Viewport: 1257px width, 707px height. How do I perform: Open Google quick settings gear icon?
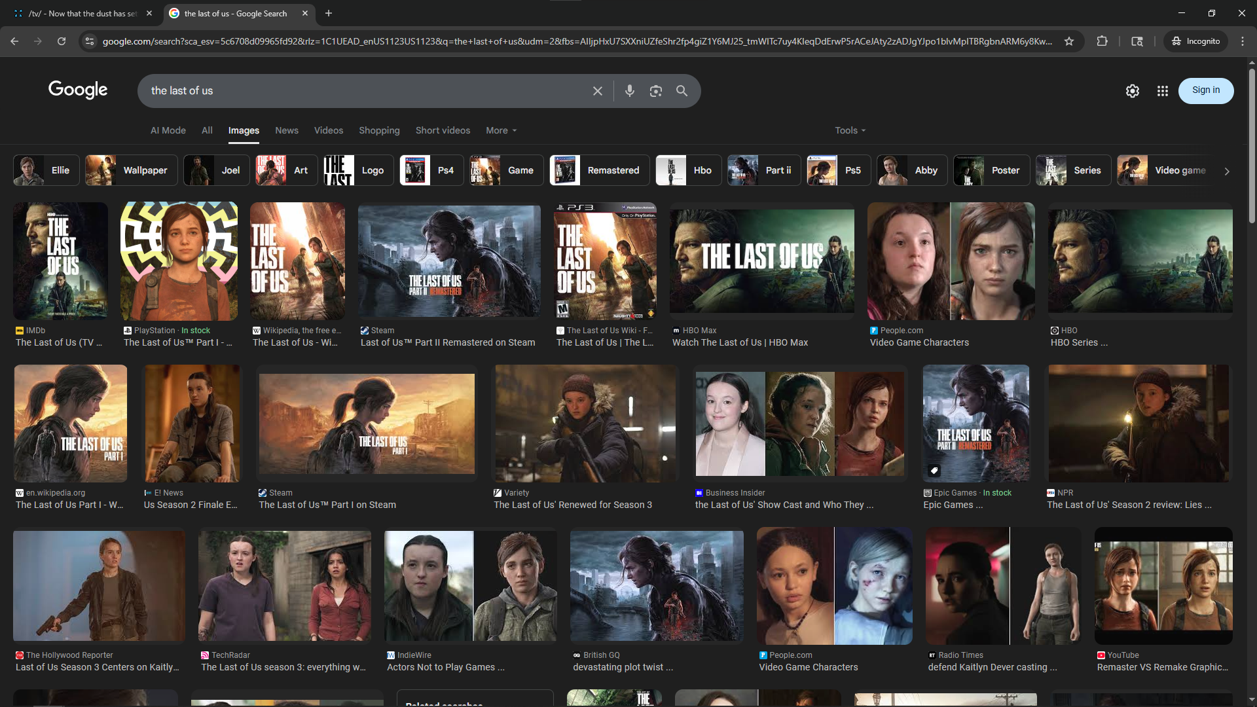[1133, 91]
